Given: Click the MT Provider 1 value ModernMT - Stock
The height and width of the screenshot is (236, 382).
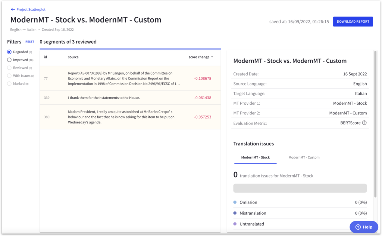Looking at the screenshot, I should (350, 103).
